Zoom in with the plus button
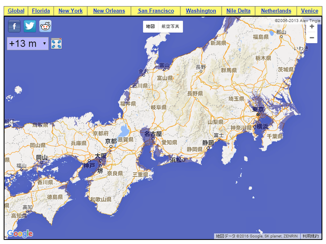The height and width of the screenshot is (244, 326). point(312,26)
